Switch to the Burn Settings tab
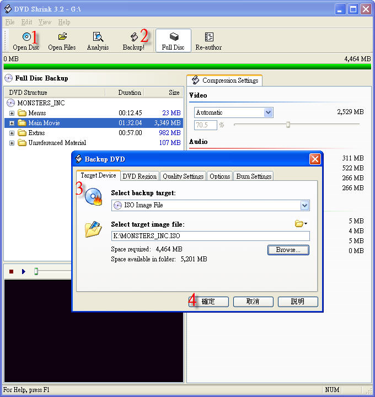 coord(254,176)
